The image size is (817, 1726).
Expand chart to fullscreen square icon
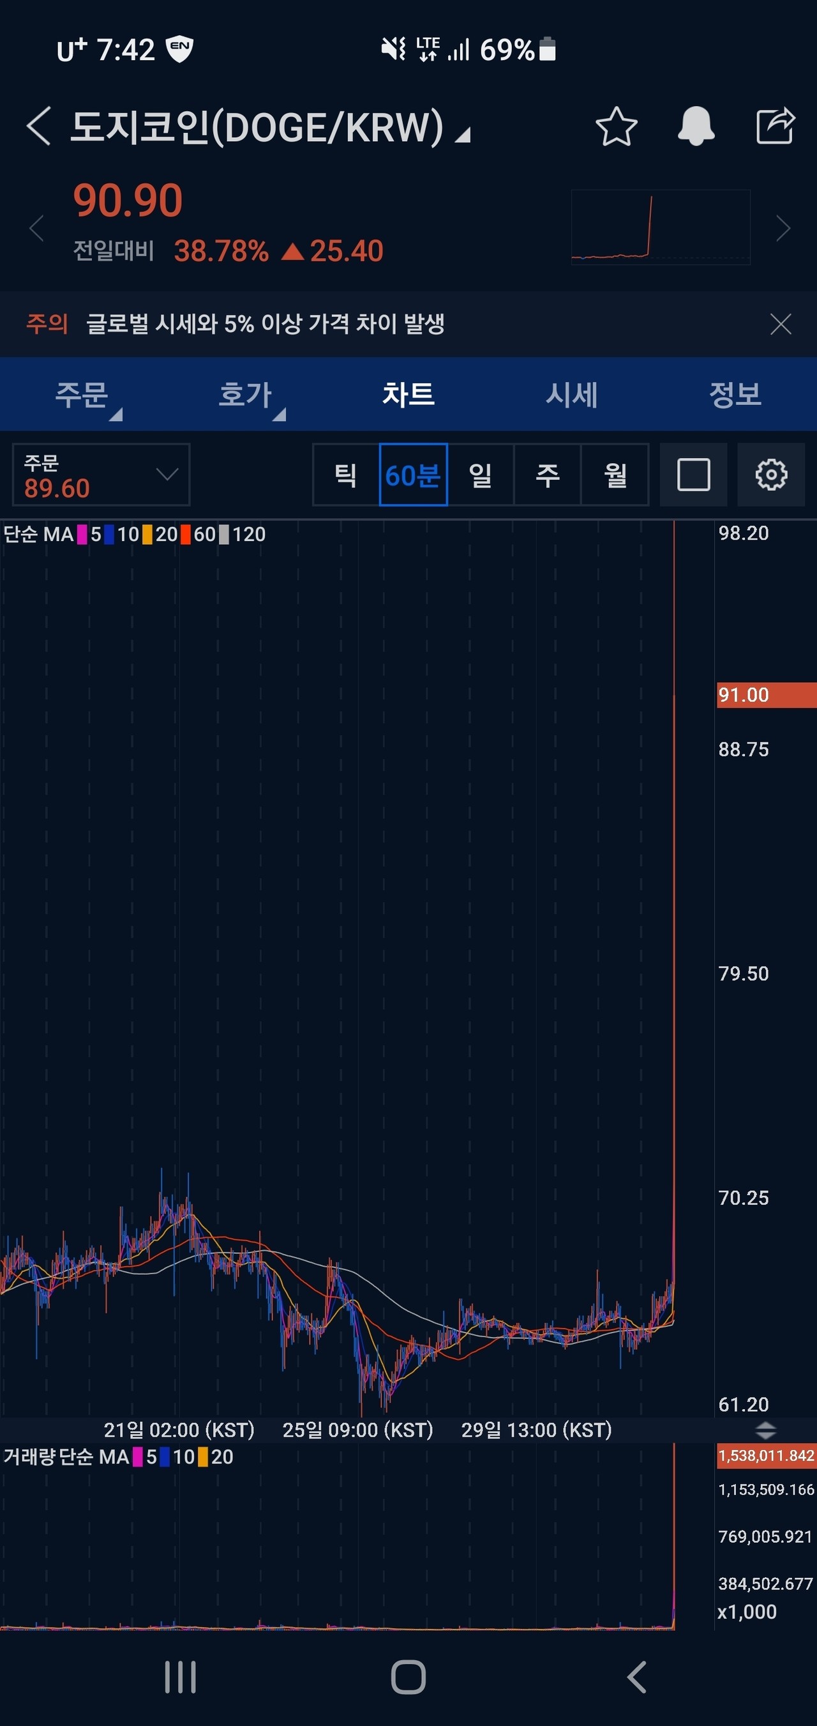(693, 475)
